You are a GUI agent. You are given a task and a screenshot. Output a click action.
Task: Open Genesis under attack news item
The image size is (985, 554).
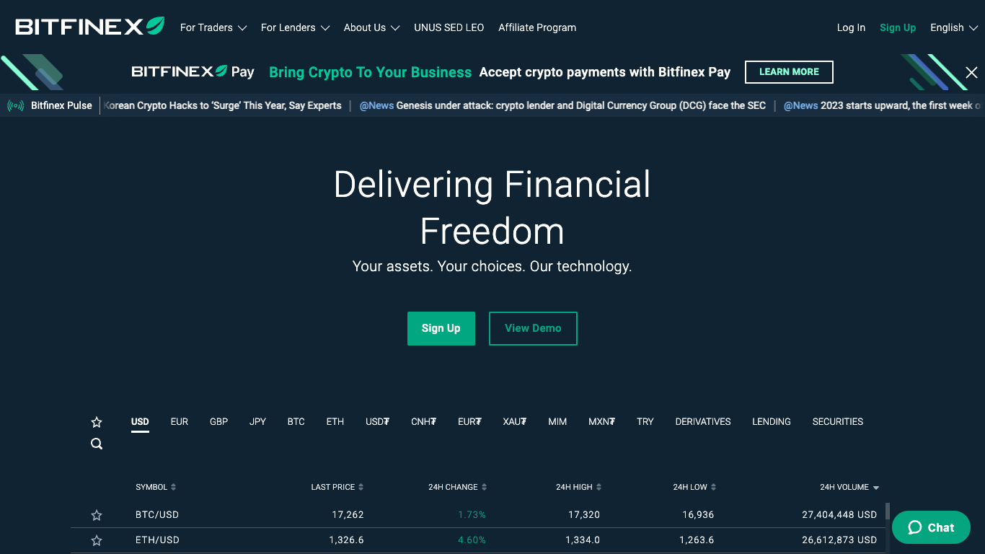tap(562, 105)
